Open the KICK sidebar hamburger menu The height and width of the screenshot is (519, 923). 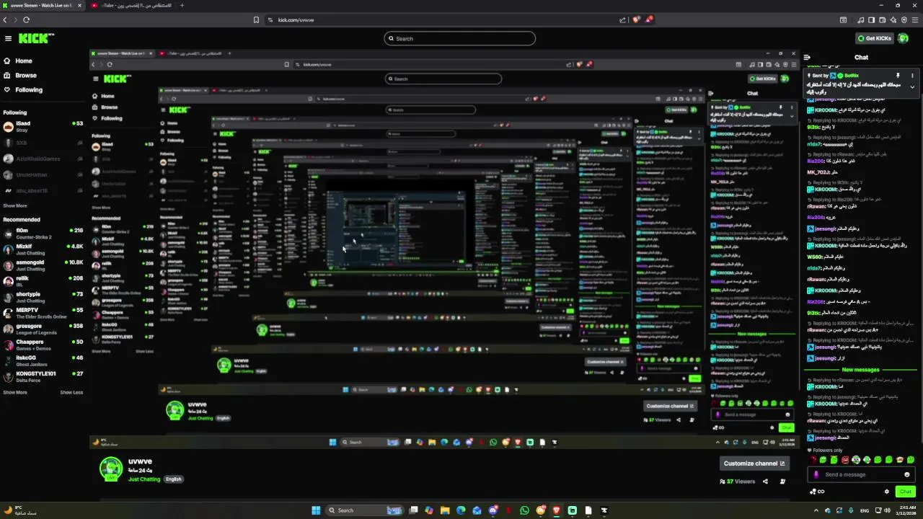8,38
